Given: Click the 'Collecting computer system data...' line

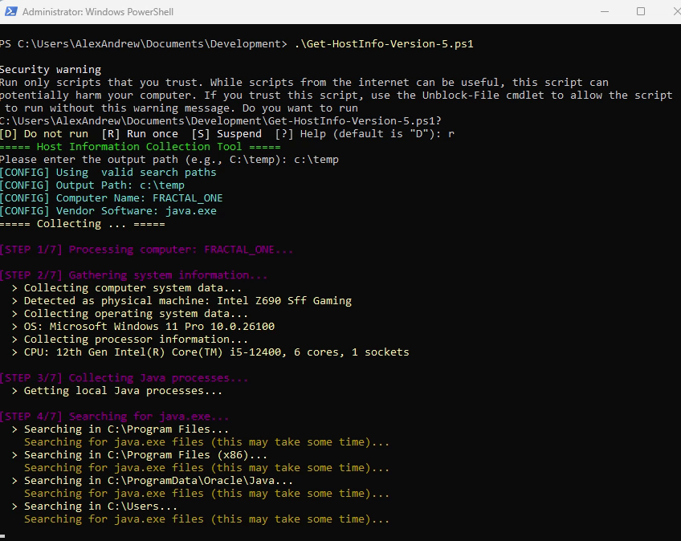Looking at the screenshot, I should [x=126, y=288].
